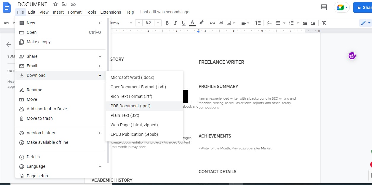The height and width of the screenshot is (185, 372).
Task: Open the last edit history link
Action: click(165, 12)
